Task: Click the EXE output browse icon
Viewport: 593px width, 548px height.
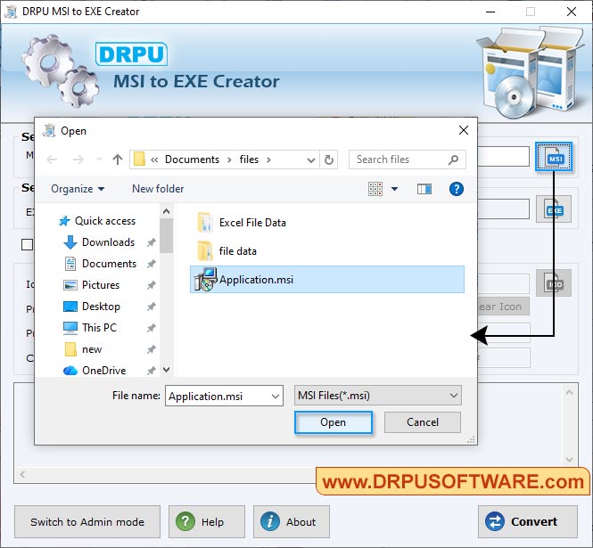Action: pyautogui.click(x=554, y=209)
